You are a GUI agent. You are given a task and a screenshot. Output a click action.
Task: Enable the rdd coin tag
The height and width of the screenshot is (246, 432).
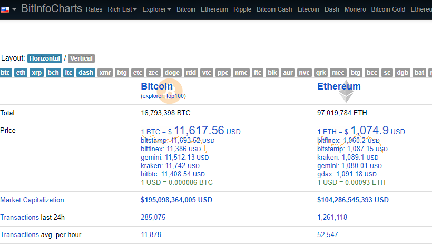tap(191, 73)
